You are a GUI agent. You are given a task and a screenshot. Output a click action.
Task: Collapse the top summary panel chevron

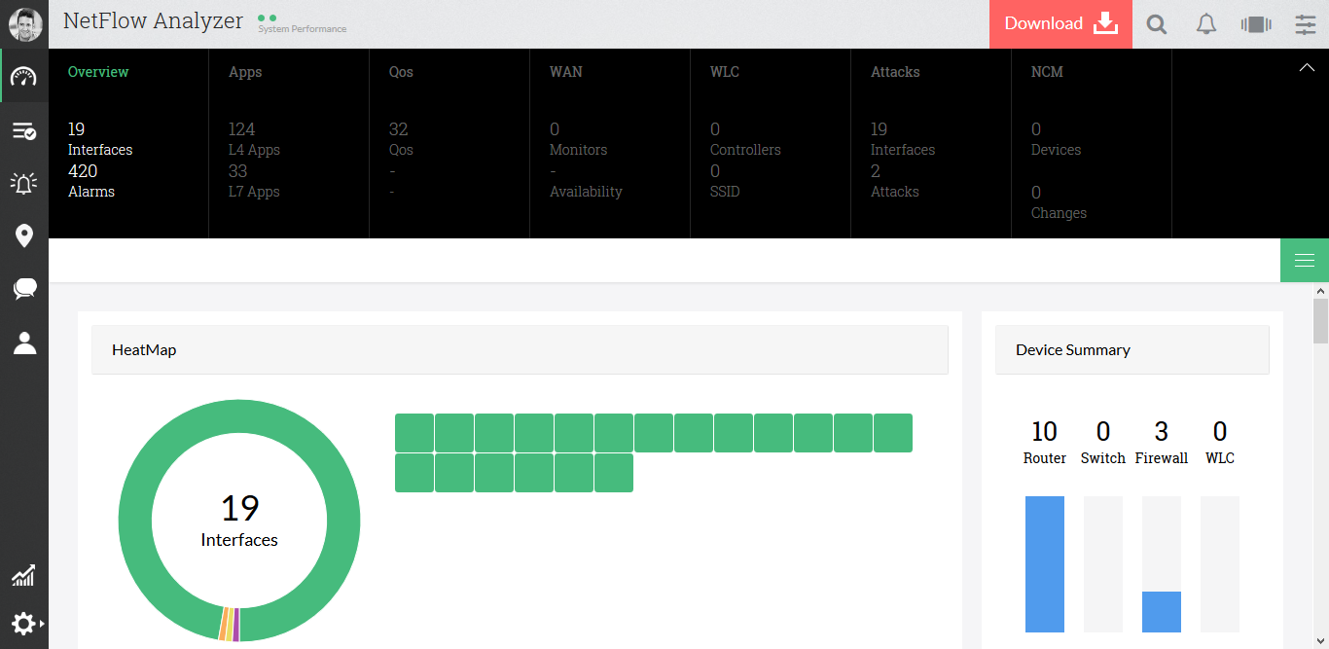1308,67
